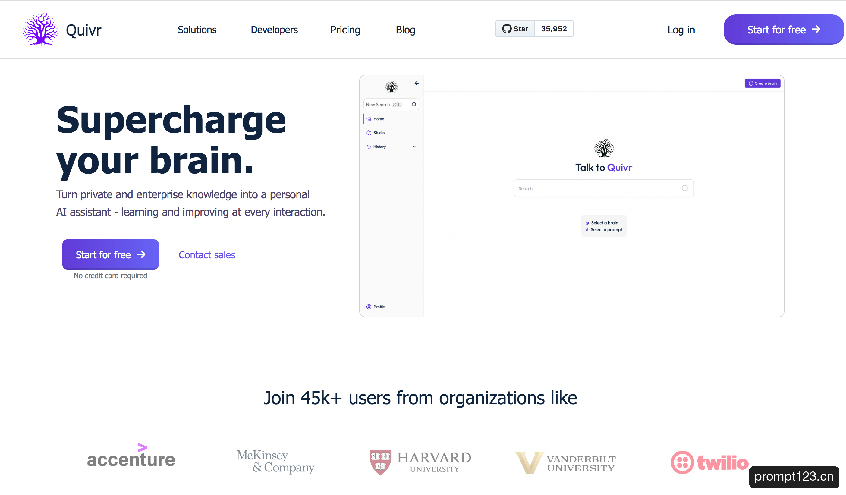Click the Profile user icon
The height and width of the screenshot is (495, 846).
369,307
